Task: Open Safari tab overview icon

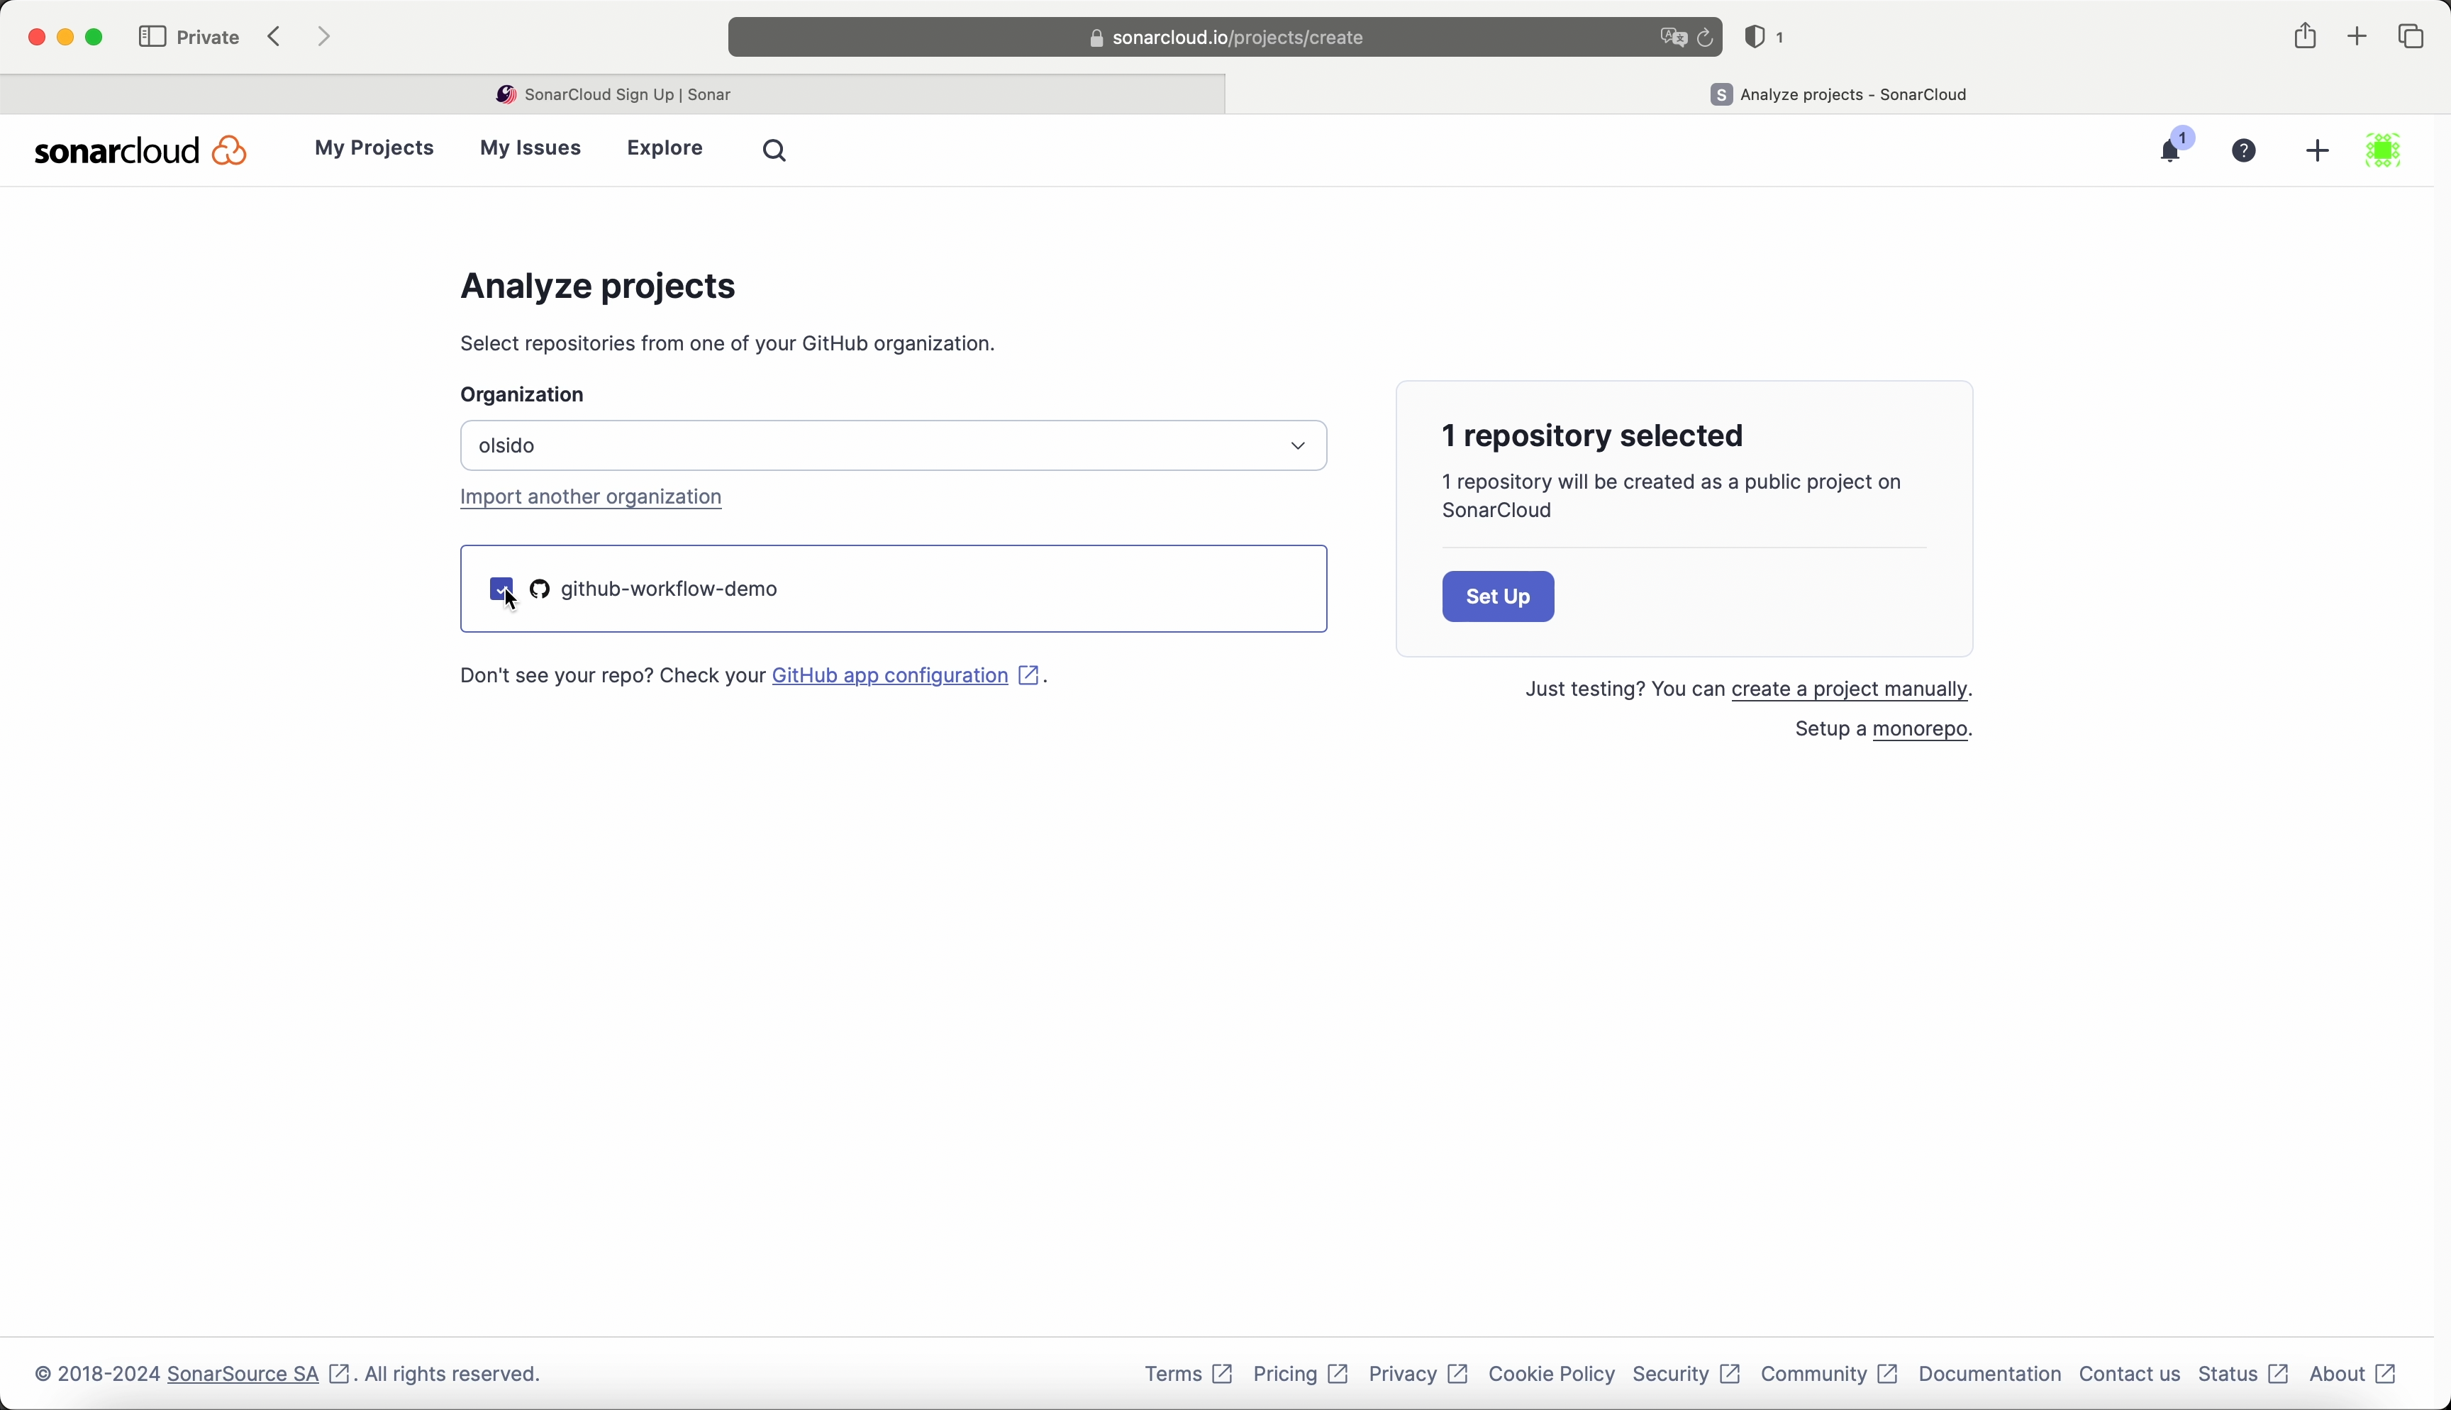Action: [x=2411, y=37]
